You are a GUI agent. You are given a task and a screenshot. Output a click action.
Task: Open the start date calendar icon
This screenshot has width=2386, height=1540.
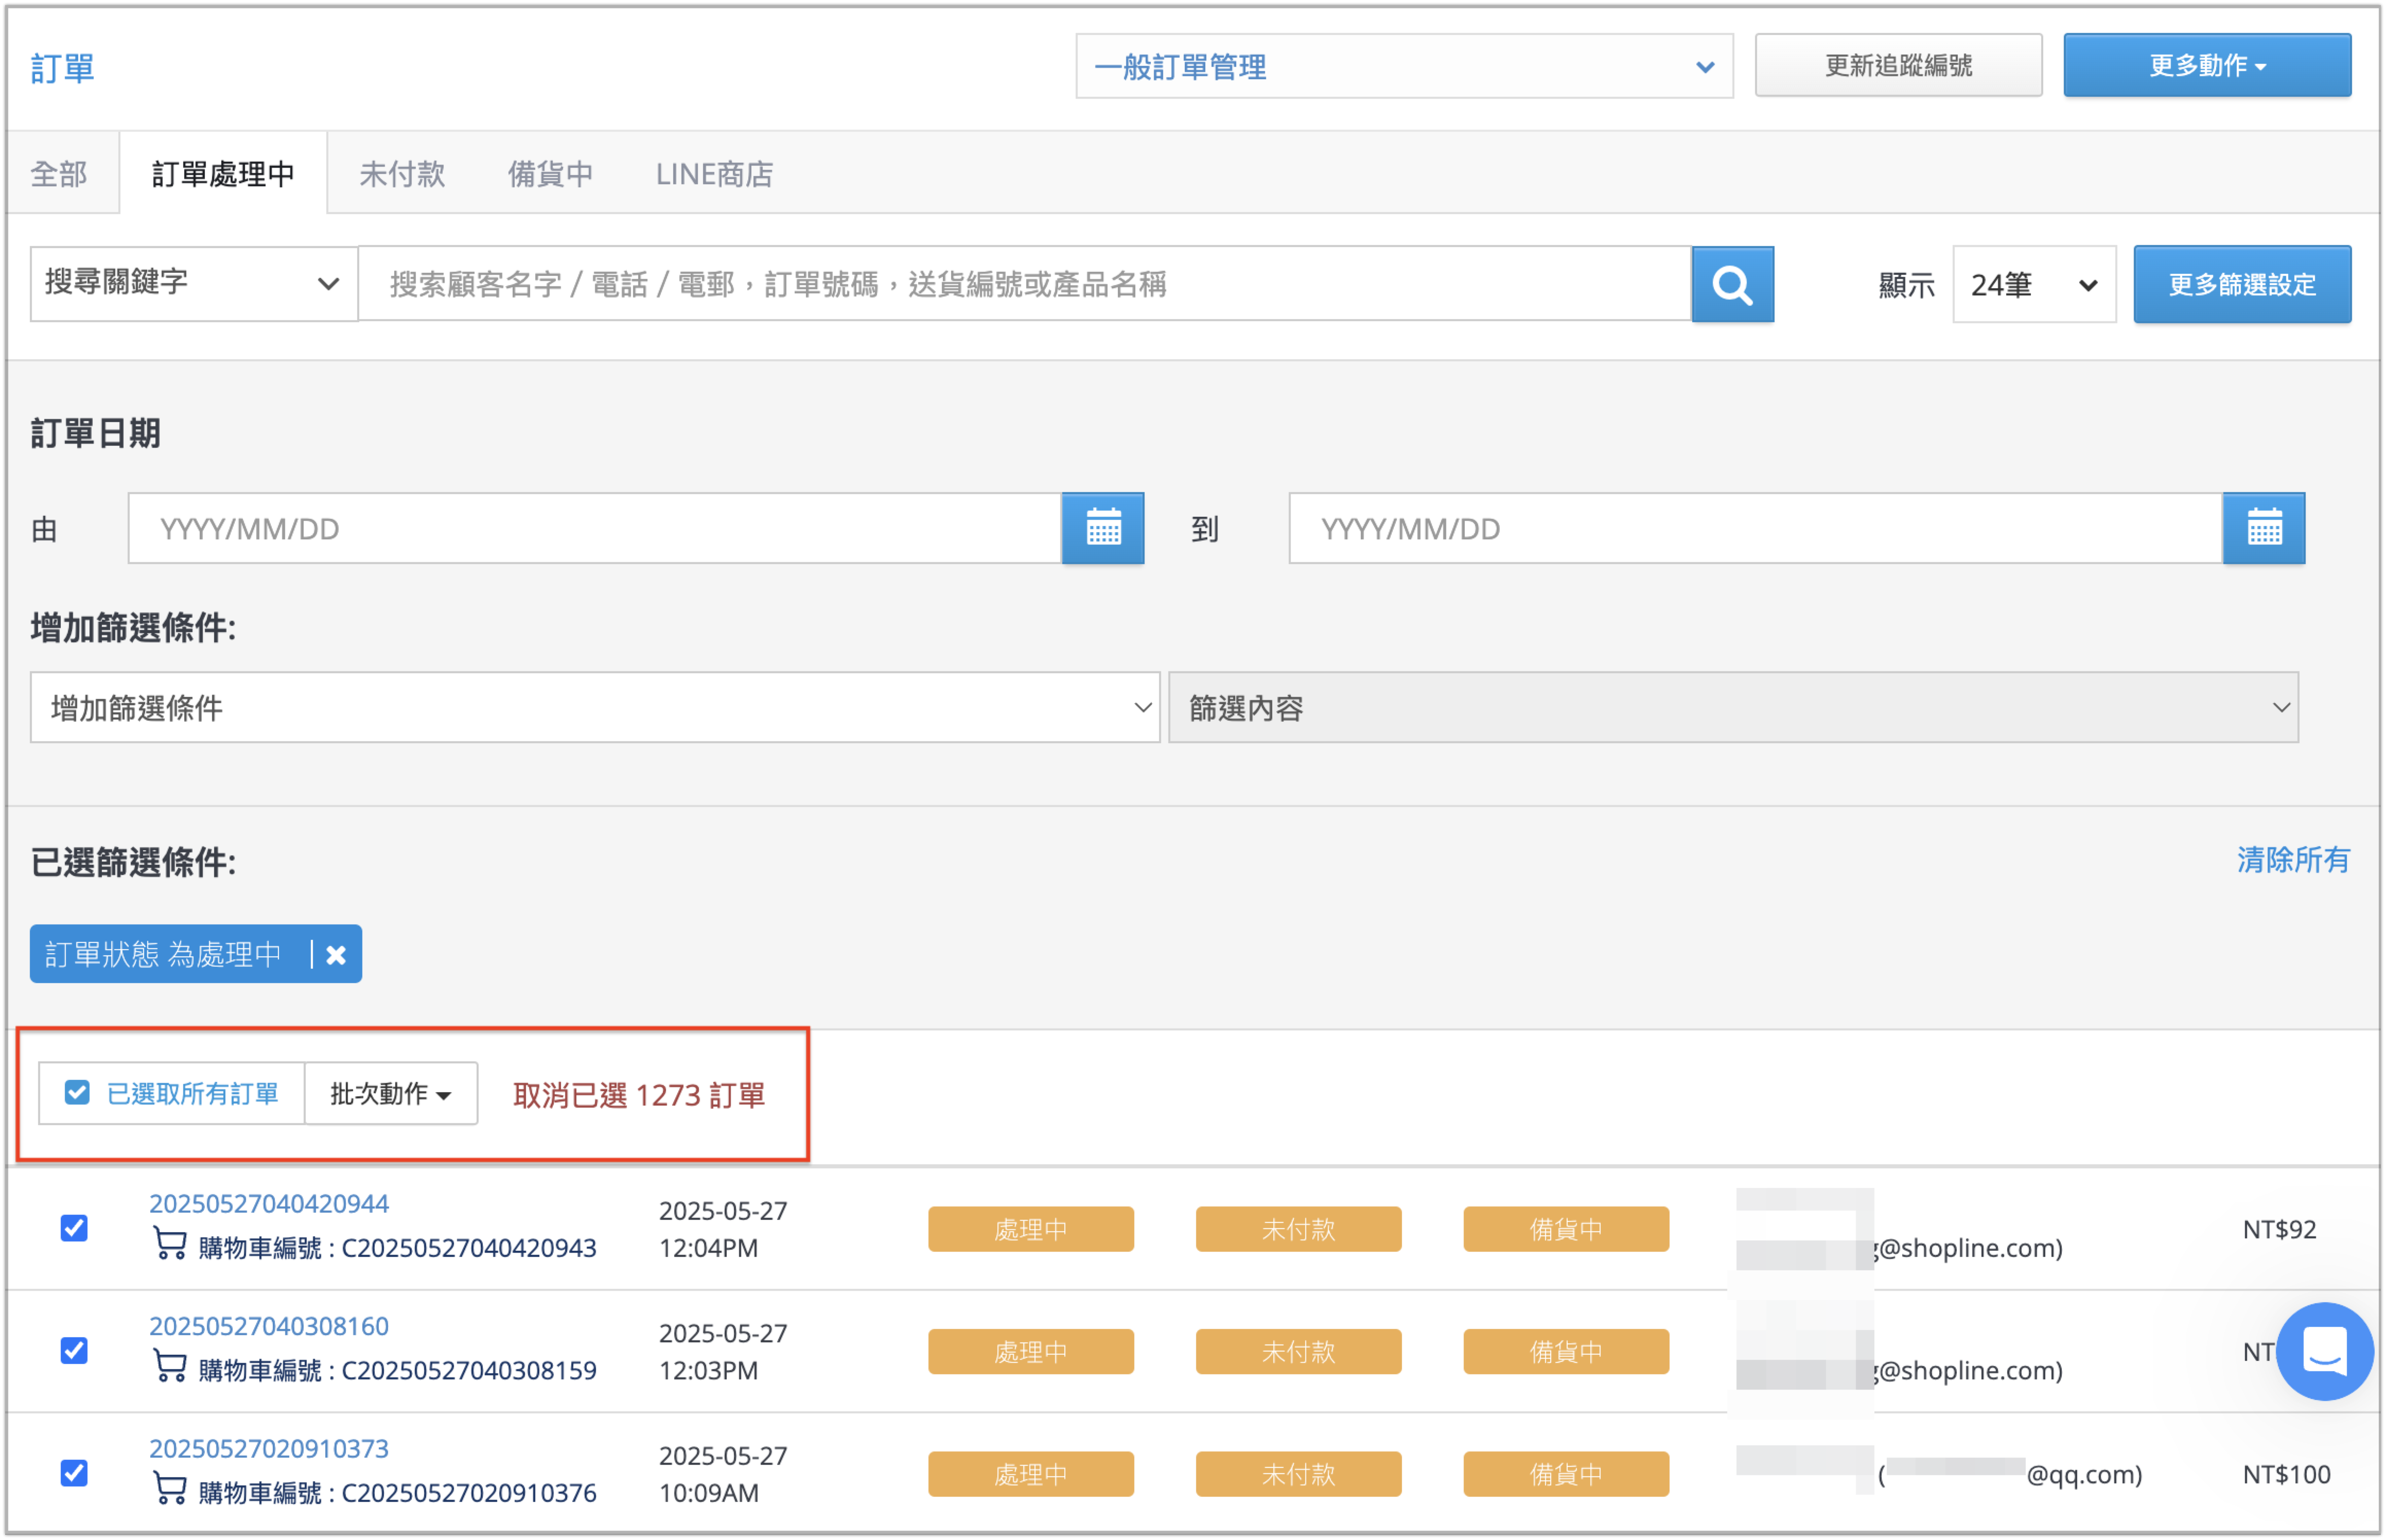click(1103, 528)
